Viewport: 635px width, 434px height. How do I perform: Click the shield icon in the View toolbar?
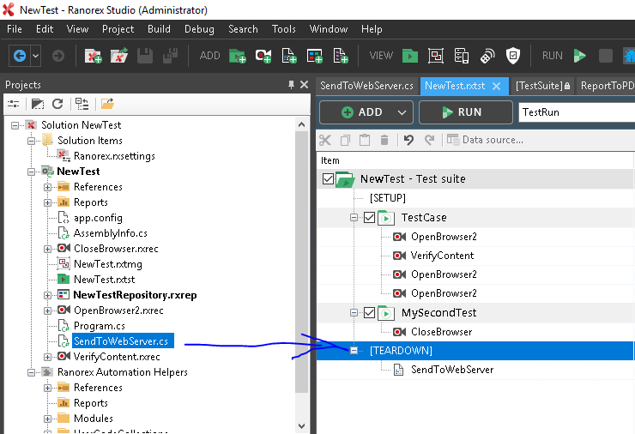[513, 56]
